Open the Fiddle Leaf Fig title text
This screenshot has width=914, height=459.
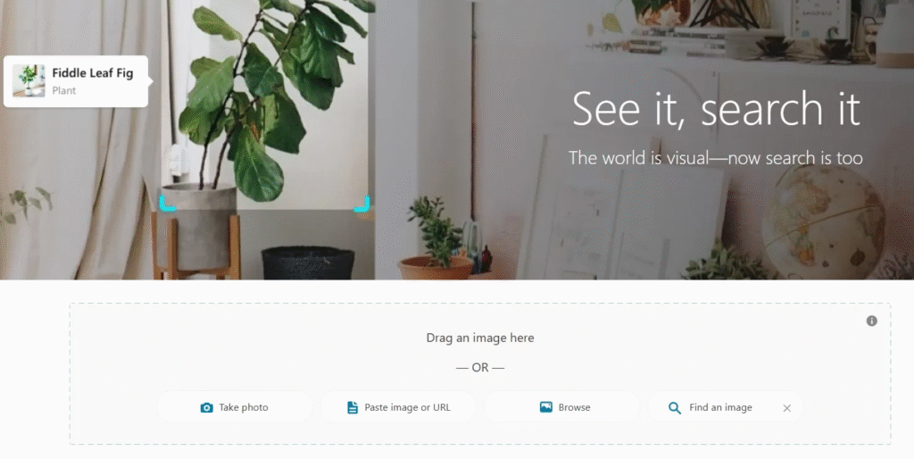pyautogui.click(x=93, y=73)
